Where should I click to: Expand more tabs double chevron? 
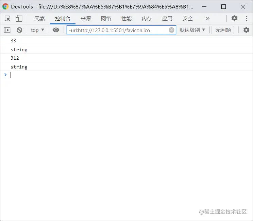tap(208, 18)
